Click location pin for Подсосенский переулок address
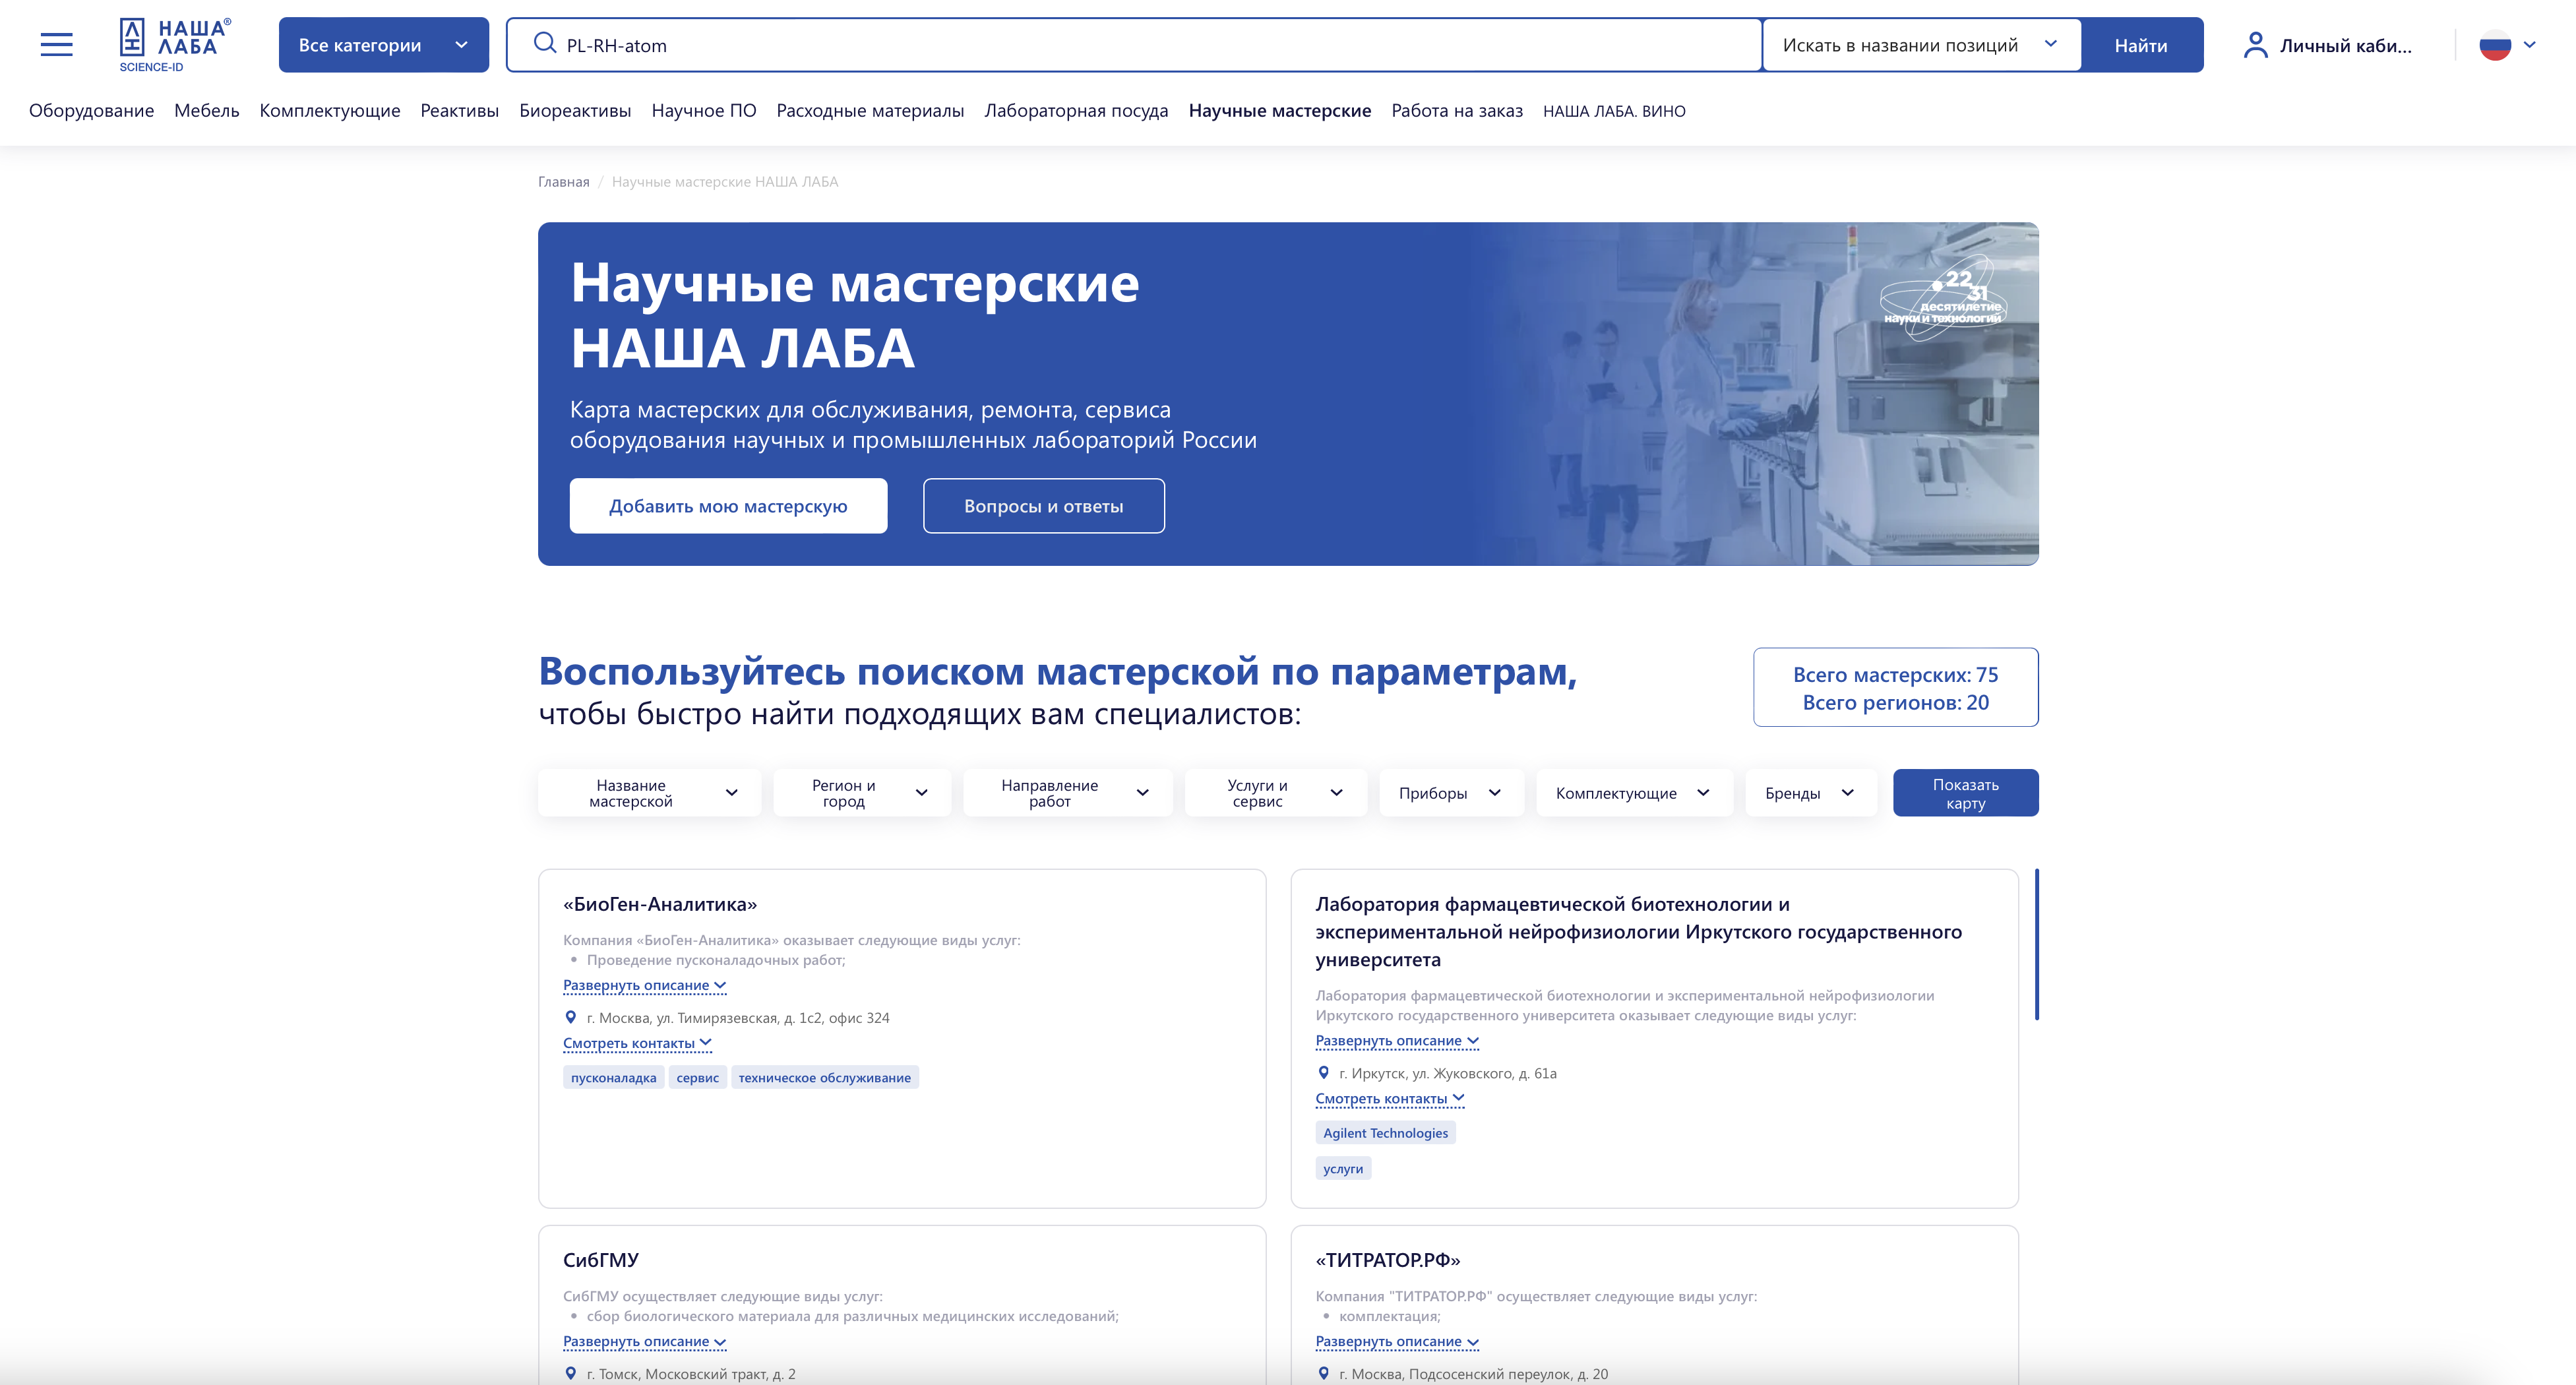2576x1385 pixels. (x=1323, y=1373)
